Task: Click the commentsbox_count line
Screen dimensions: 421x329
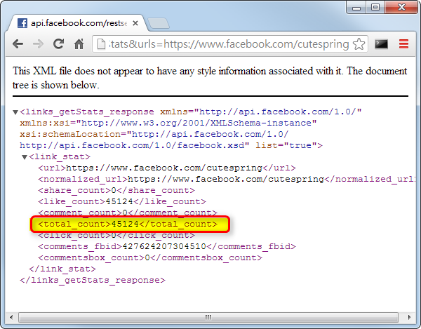Action: click(x=150, y=258)
